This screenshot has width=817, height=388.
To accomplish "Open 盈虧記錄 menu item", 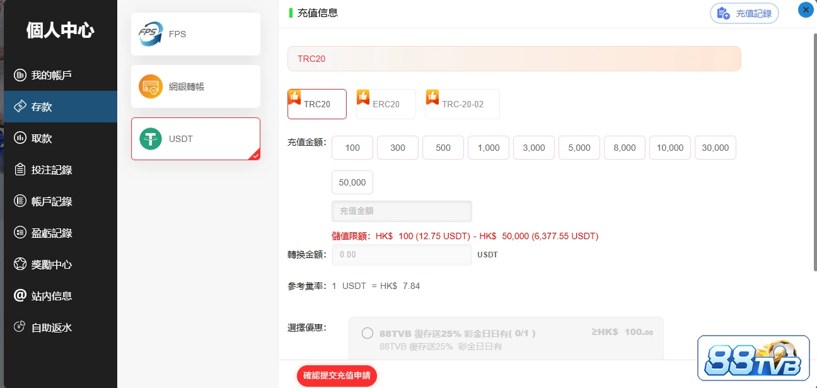I will (x=61, y=233).
